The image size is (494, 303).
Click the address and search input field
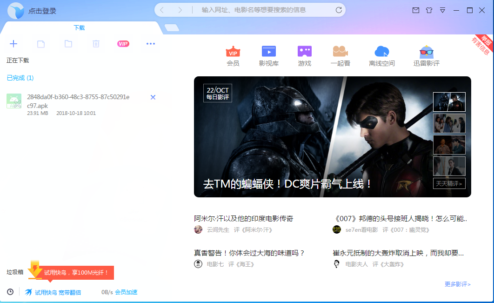click(265, 10)
